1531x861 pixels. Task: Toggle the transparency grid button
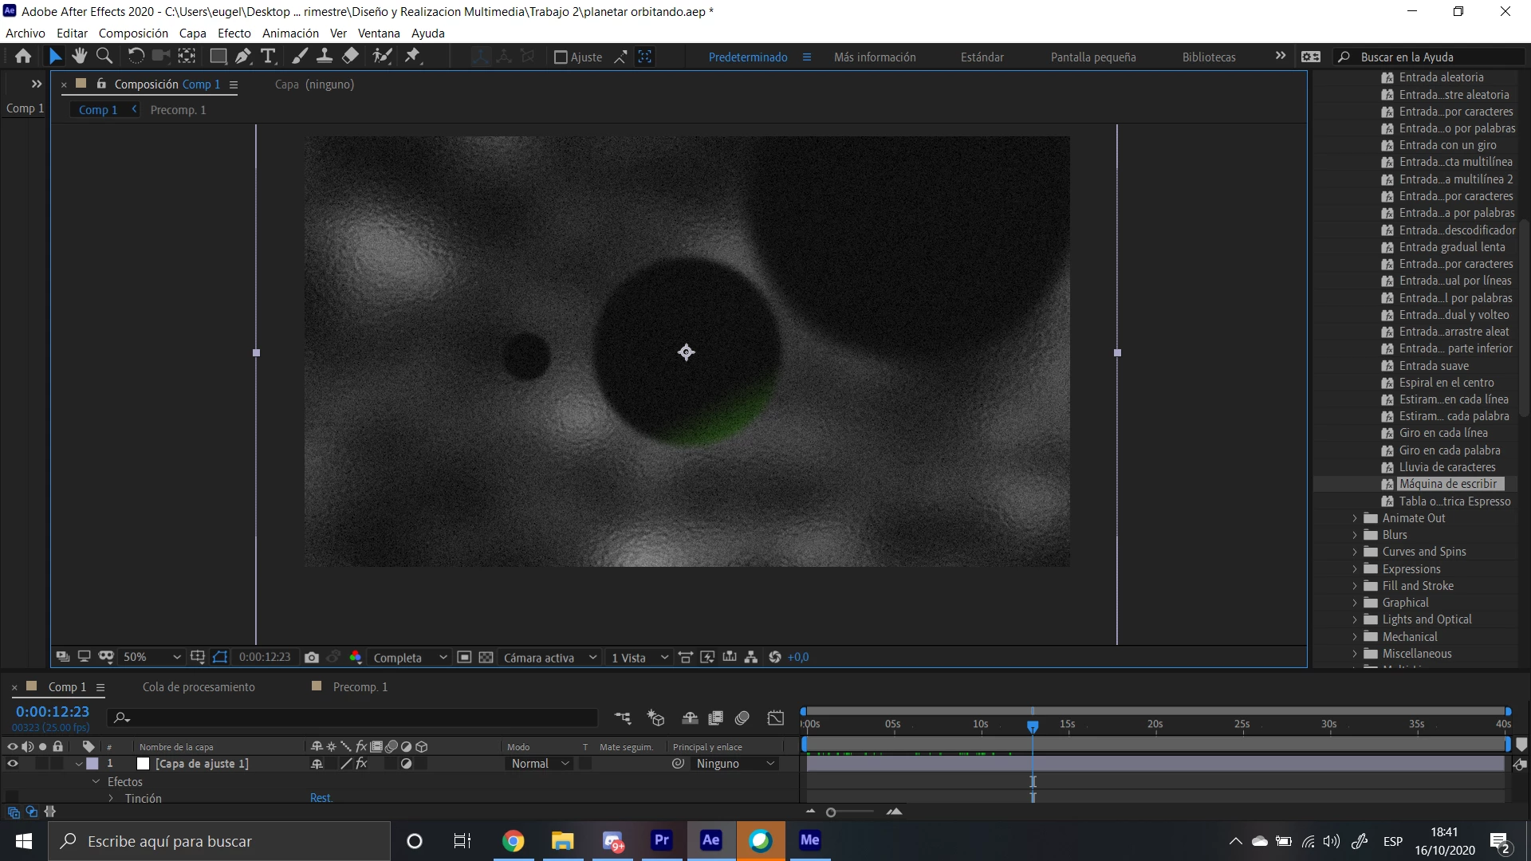click(x=486, y=658)
